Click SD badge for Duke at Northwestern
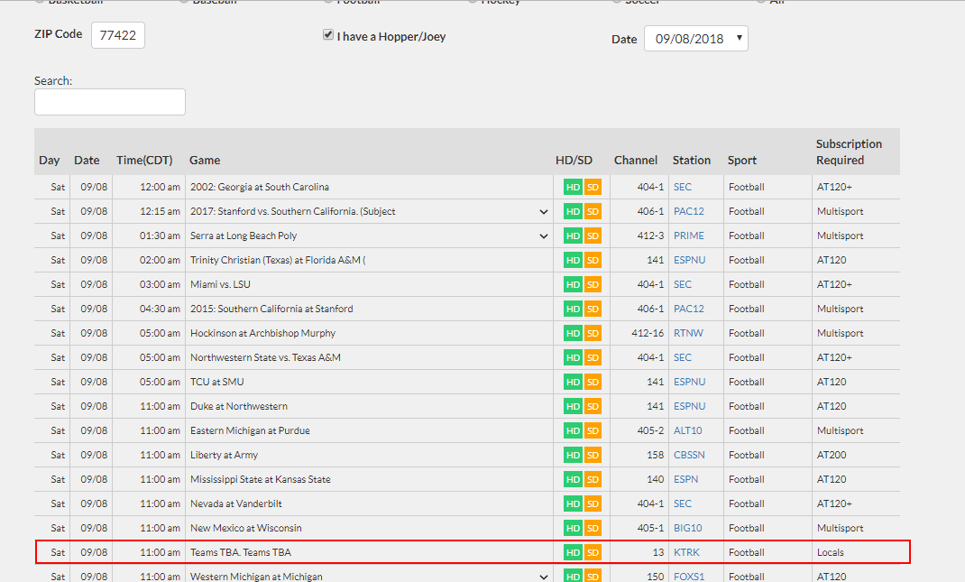 click(x=593, y=406)
